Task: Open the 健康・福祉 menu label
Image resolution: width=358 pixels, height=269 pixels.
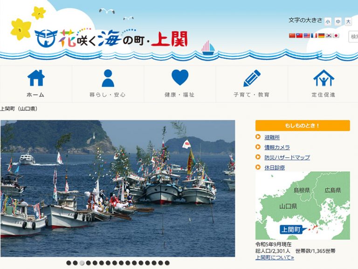Action: 179,94
